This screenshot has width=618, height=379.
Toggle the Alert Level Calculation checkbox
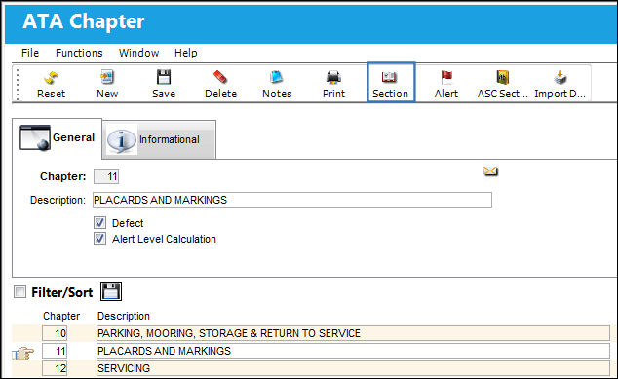click(x=99, y=239)
